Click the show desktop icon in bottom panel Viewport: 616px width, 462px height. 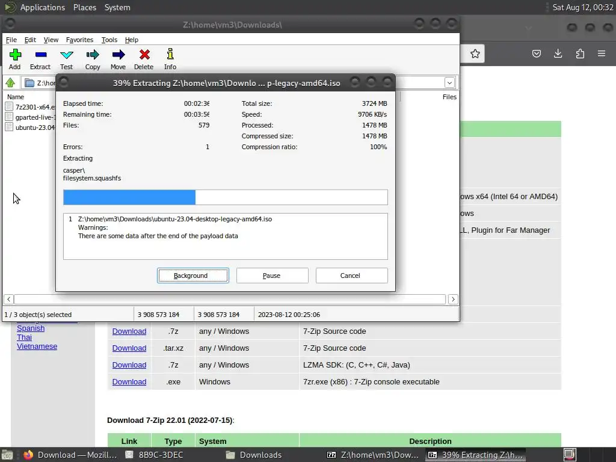pyautogui.click(x=7, y=455)
